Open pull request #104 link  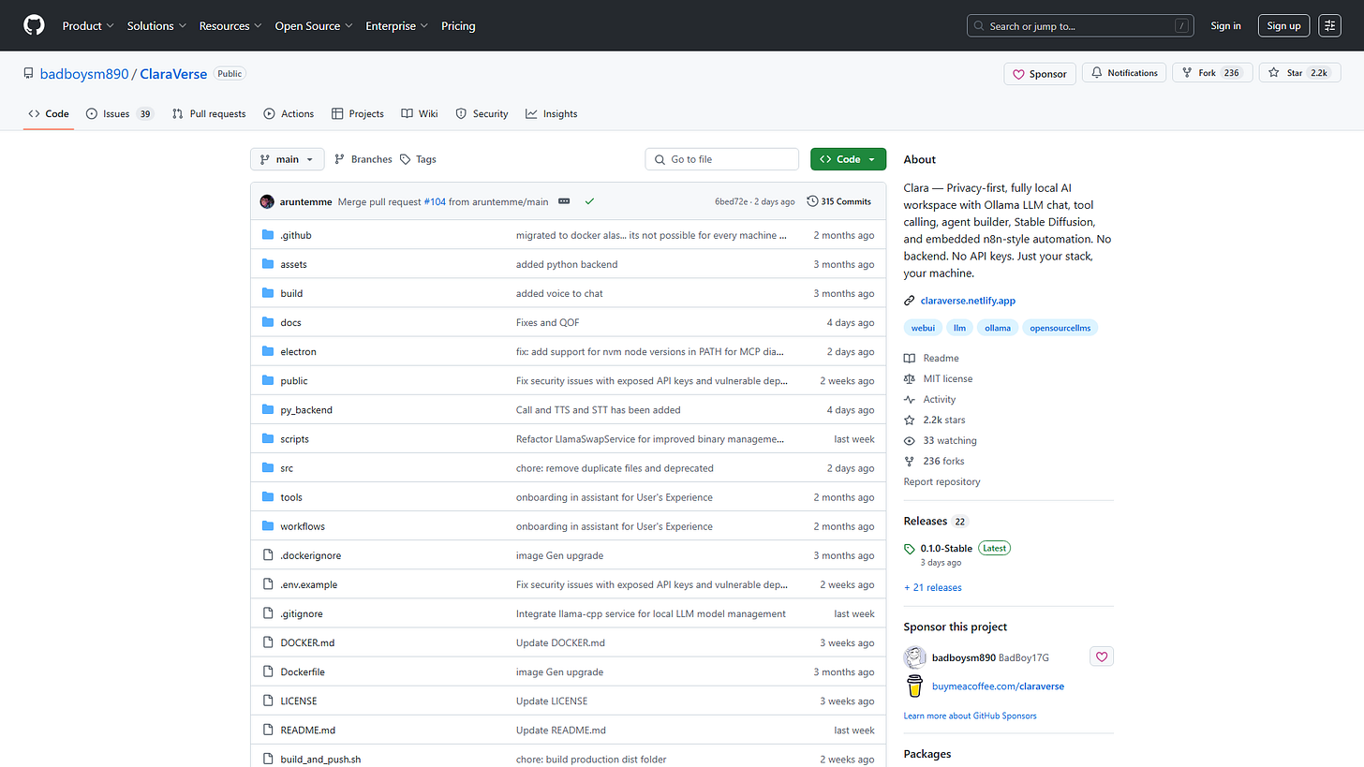435,201
